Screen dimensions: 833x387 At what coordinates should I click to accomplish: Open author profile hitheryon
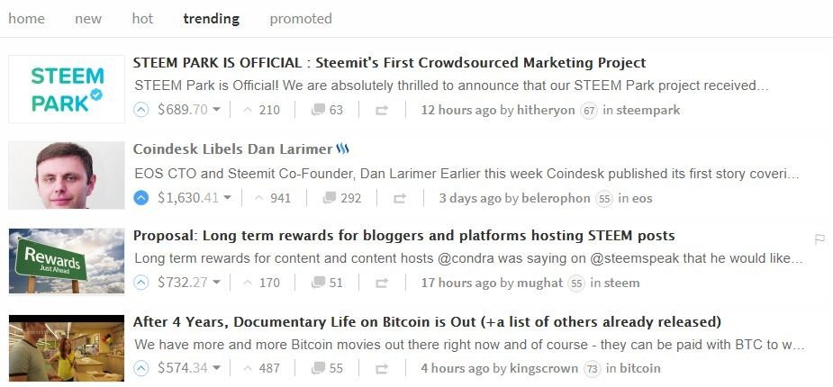[546, 110]
